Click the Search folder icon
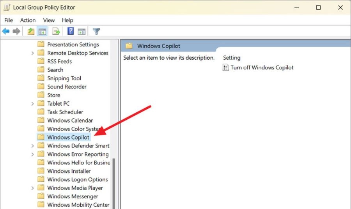Screen dimensions: 351x209 pyautogui.click(x=41, y=69)
